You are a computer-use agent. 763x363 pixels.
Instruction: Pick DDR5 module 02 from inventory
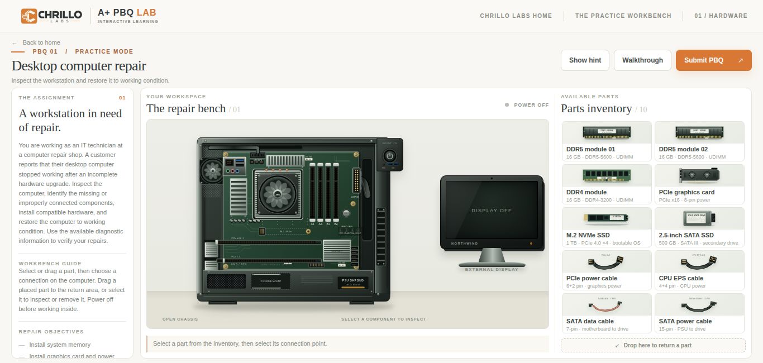699,141
